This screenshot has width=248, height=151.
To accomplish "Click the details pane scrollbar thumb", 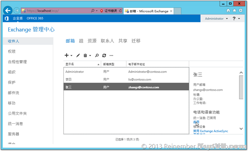I will coord(241,87).
